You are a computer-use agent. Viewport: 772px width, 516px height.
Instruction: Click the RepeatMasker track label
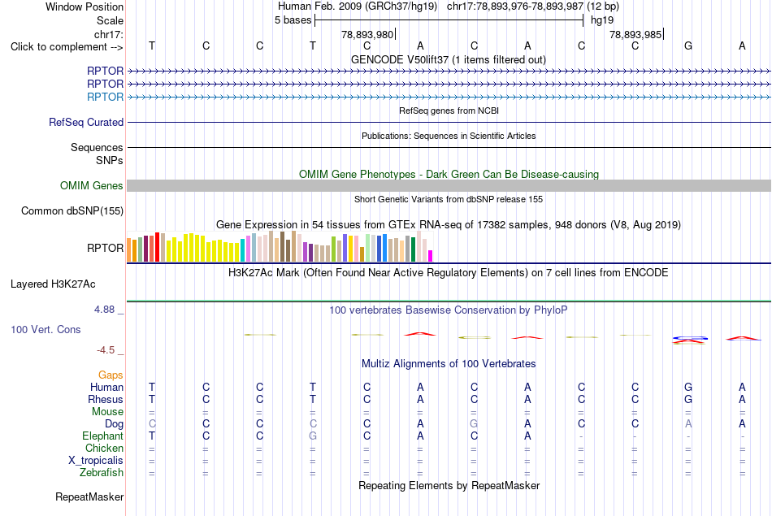pyautogui.click(x=89, y=496)
